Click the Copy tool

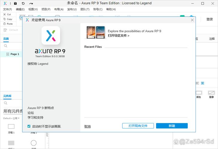pyautogui.click(x=8, y=19)
